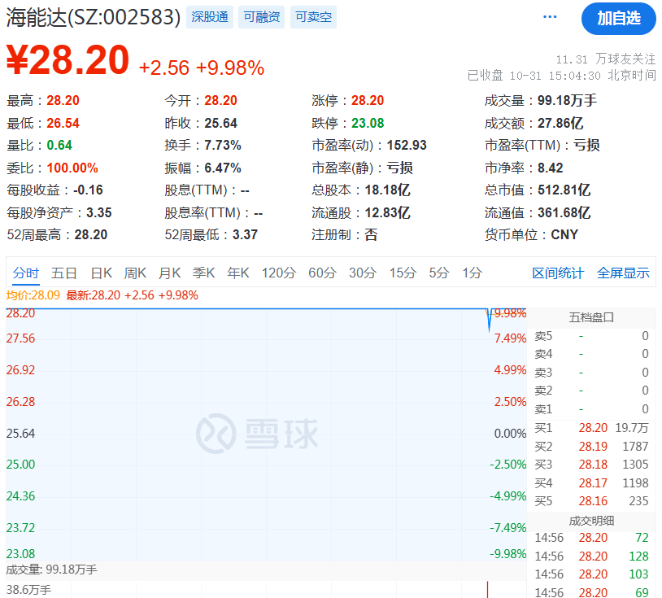Open 区间统计 range statistics

tap(558, 273)
